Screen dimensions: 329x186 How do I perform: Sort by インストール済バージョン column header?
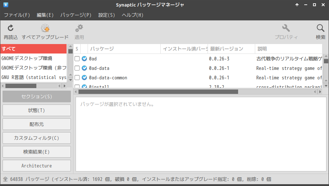pos(184,49)
